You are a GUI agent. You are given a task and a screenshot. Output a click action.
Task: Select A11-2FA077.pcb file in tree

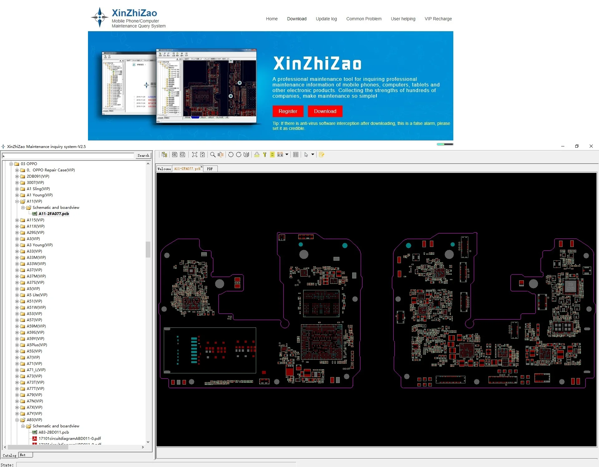54,214
